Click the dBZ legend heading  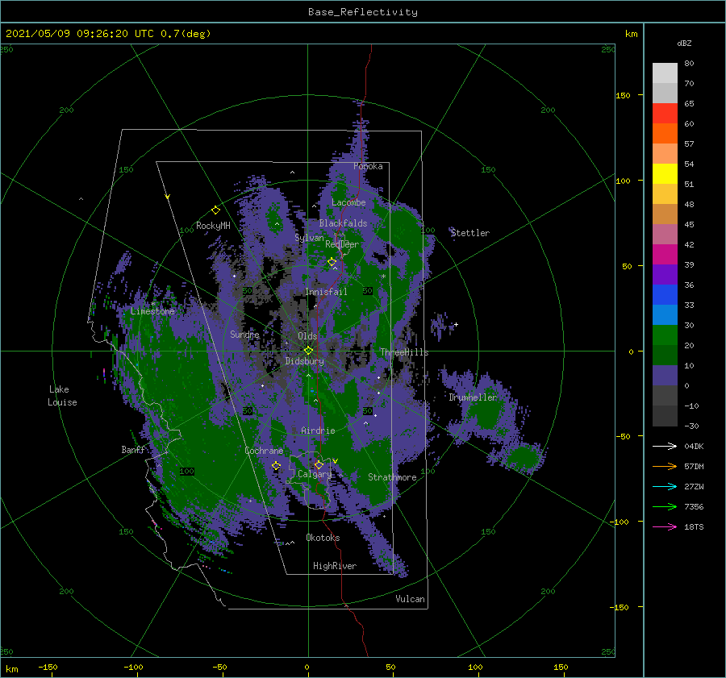click(684, 43)
